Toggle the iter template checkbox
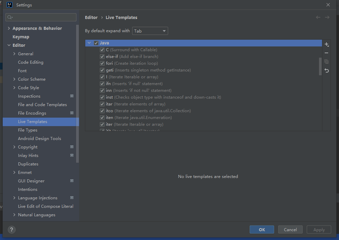 [102, 124]
